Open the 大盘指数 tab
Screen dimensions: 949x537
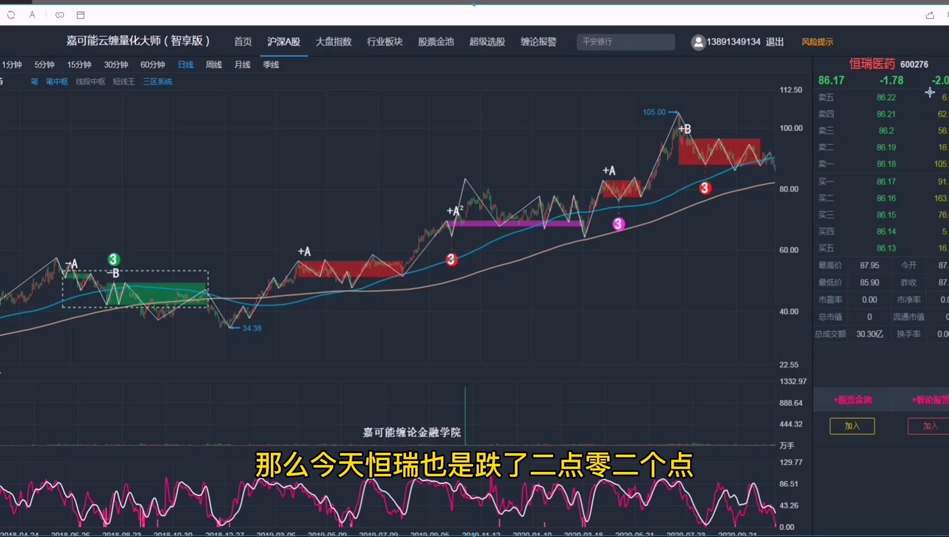334,42
